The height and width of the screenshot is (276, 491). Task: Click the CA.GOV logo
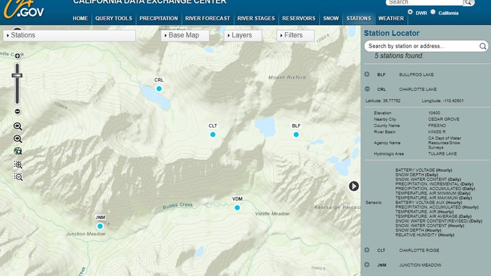click(24, 9)
